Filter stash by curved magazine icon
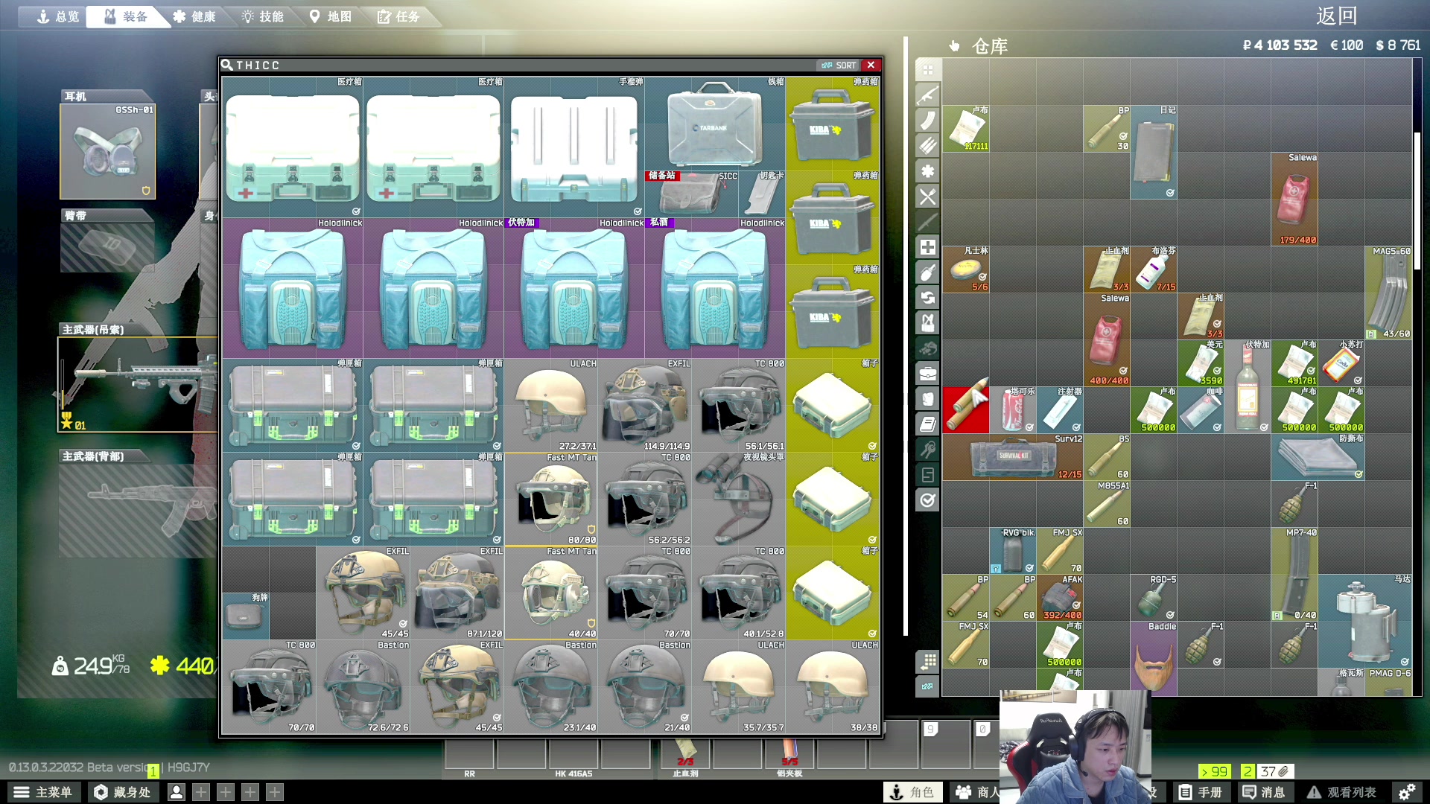This screenshot has width=1430, height=804. click(x=928, y=121)
